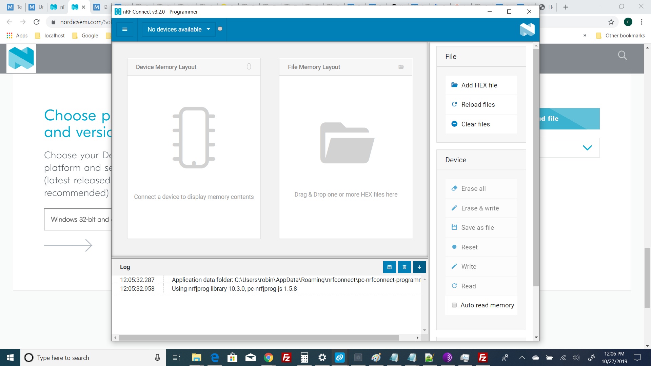
Task: Open the Windows Start menu
Action: pyautogui.click(x=10, y=358)
